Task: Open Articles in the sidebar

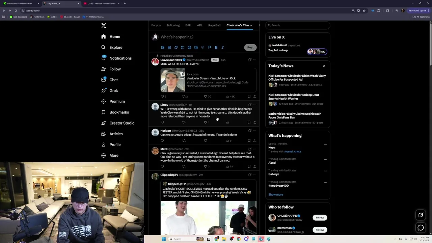Action: pos(112,134)
